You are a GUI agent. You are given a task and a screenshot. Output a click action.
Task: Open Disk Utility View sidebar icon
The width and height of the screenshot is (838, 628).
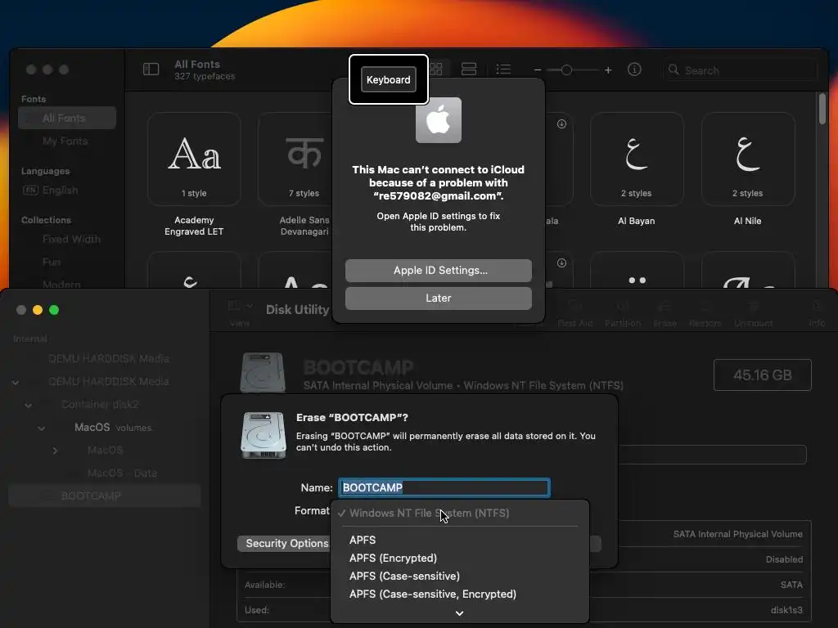(x=234, y=306)
